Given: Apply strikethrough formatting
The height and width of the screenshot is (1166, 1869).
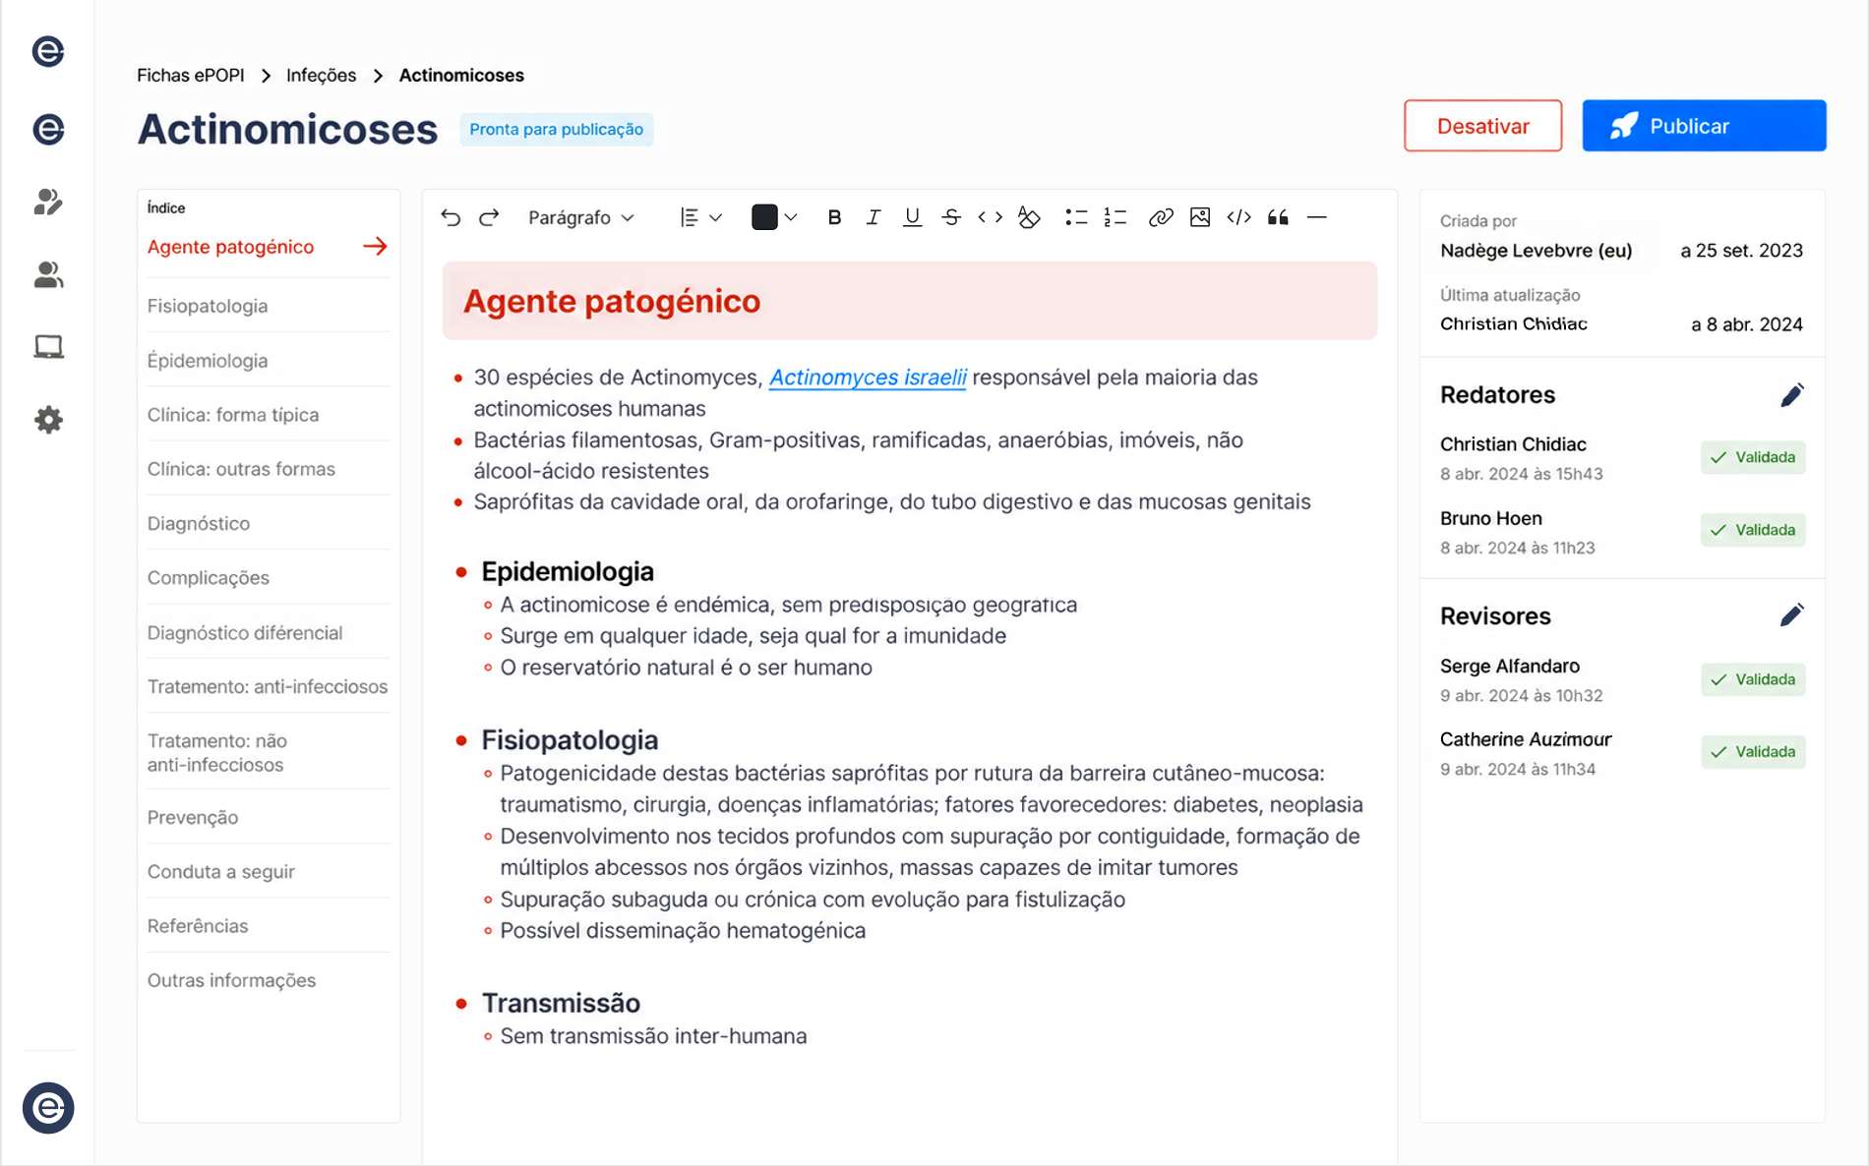Looking at the screenshot, I should point(951,217).
